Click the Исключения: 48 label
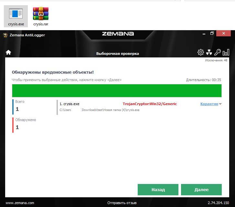The width and height of the screenshot is (235, 207). point(216,60)
